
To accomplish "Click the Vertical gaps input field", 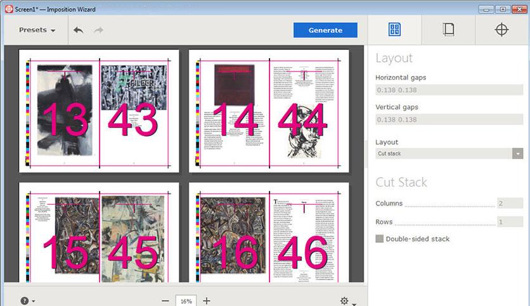I will click(449, 119).
